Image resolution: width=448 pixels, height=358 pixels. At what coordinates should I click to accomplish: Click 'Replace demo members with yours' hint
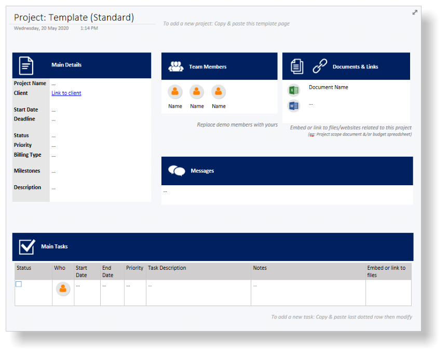(x=237, y=125)
